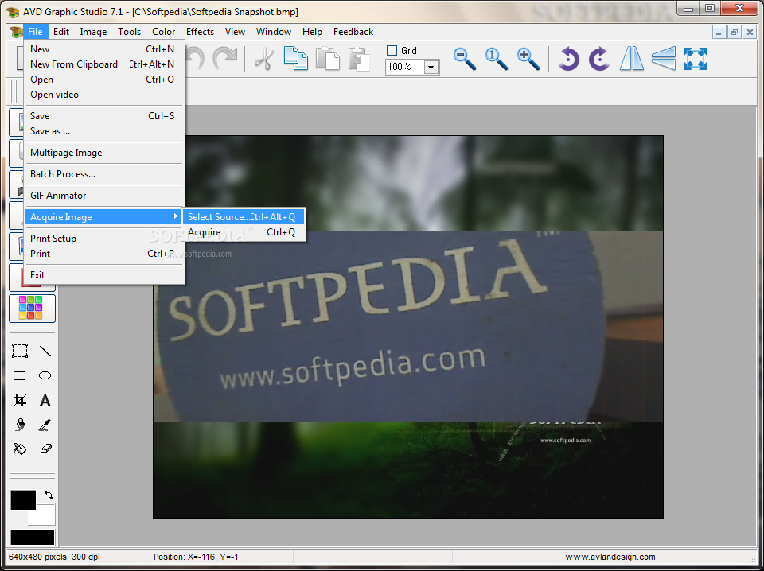
Task: Open the Effects menu
Action: [x=200, y=32]
